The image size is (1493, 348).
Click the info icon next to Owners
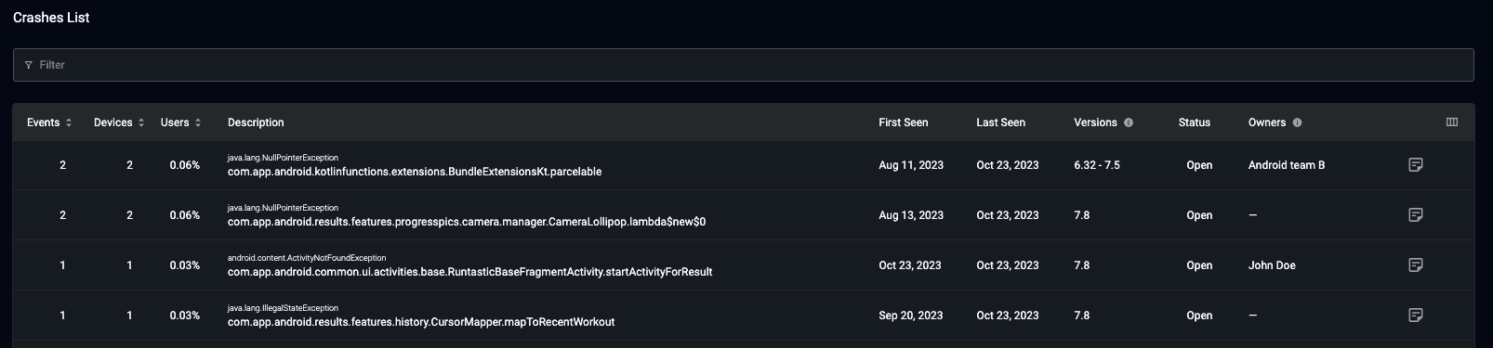(1297, 122)
